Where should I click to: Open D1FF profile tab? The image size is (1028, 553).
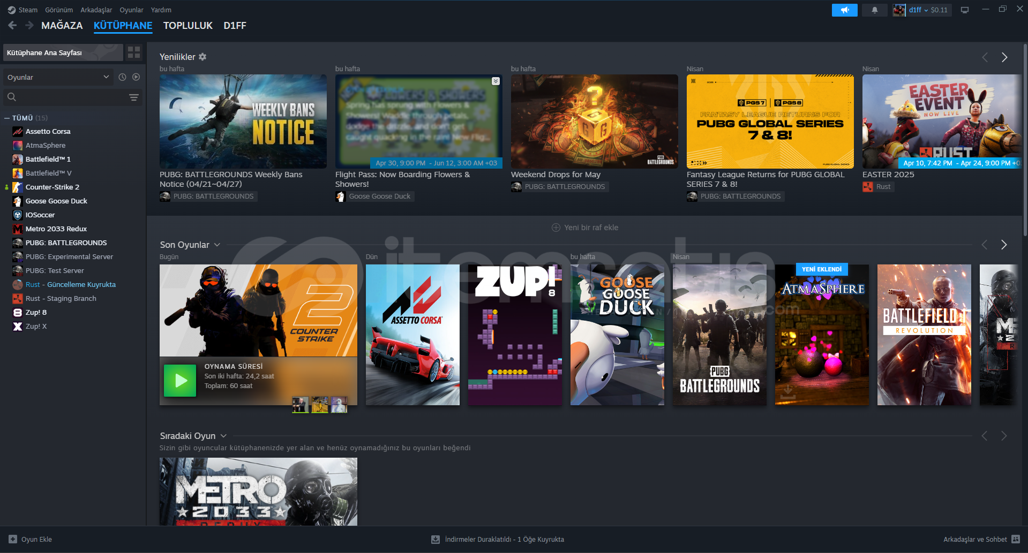235,25
